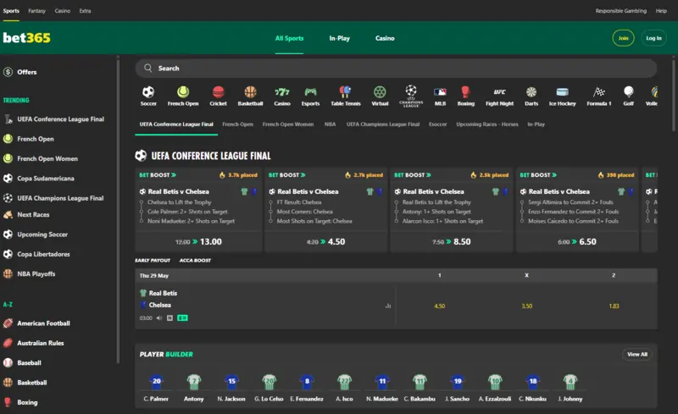This screenshot has height=414, width=678.
Task: Open the Help link
Action: point(661,11)
